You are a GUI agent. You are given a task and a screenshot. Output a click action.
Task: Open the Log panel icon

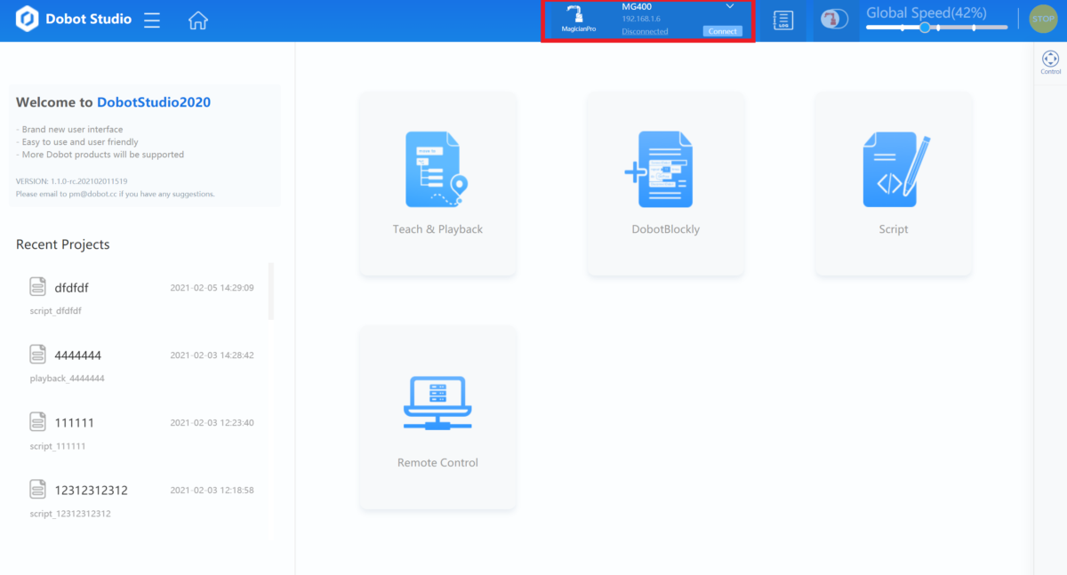[782, 20]
